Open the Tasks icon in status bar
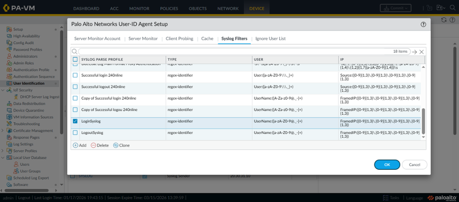459x202 pixels. tap(385, 198)
